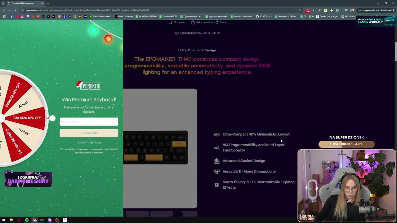Screen dimensions: 397x223
Task: Open the Extensions puzzle icon
Action: [x=337, y=10]
